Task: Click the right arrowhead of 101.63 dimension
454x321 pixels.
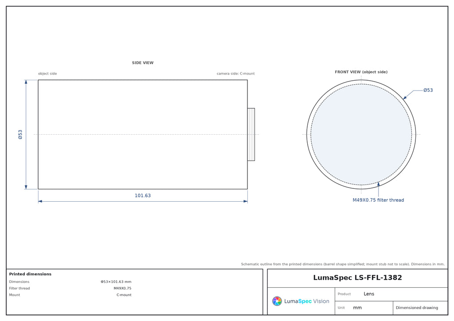Action: 246,201
